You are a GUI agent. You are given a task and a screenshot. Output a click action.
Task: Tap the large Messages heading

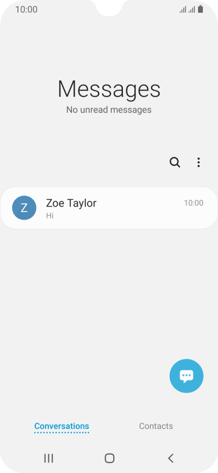(109, 89)
